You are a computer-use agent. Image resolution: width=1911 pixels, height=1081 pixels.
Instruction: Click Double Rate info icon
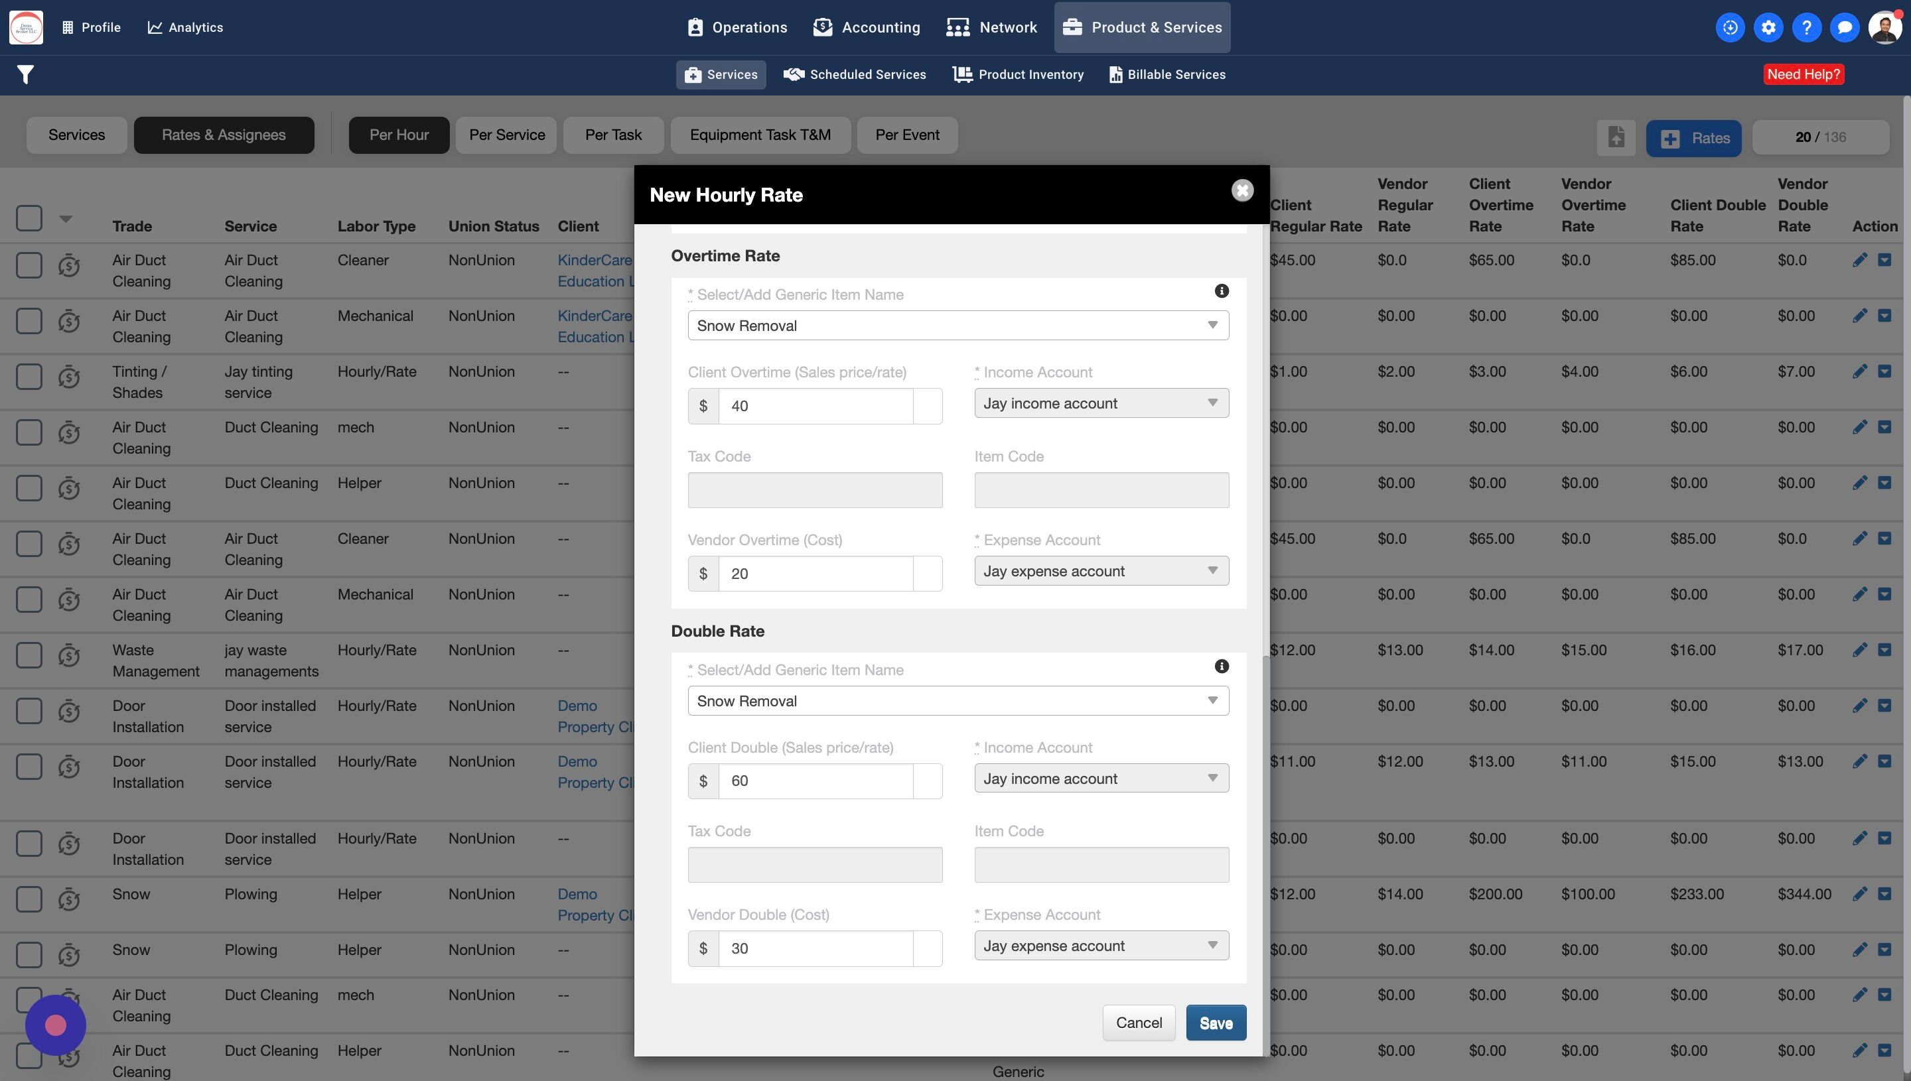point(1221,666)
